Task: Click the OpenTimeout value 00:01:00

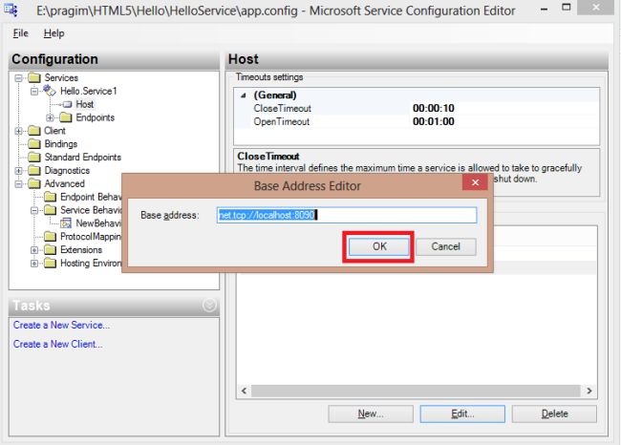Action: point(434,121)
